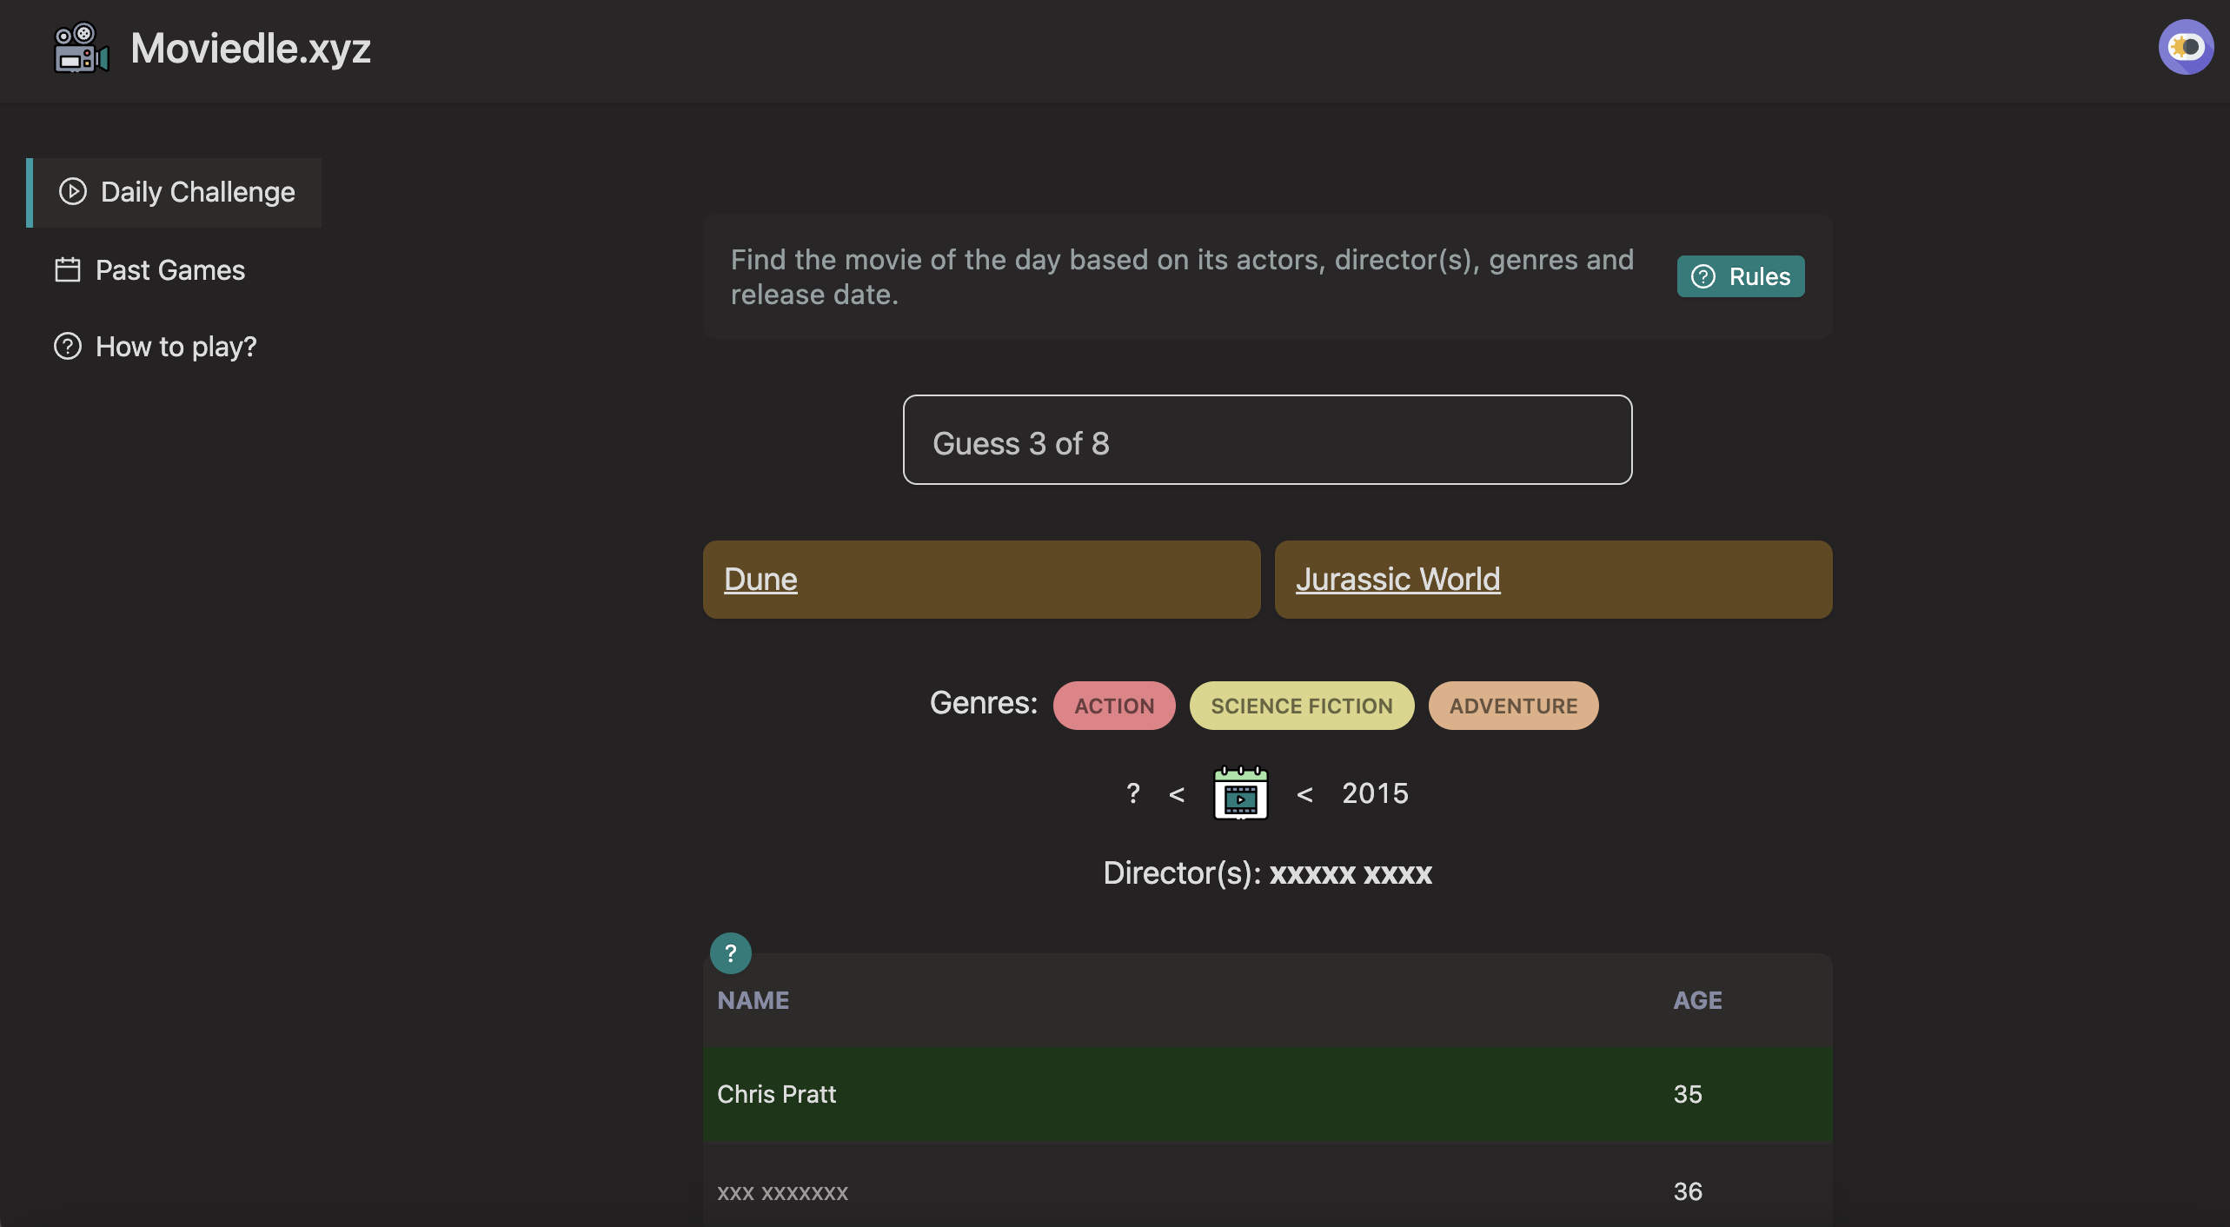Focus the Guess 3 of 8 input
Viewport: 2230px width, 1227px height.
coord(1267,440)
